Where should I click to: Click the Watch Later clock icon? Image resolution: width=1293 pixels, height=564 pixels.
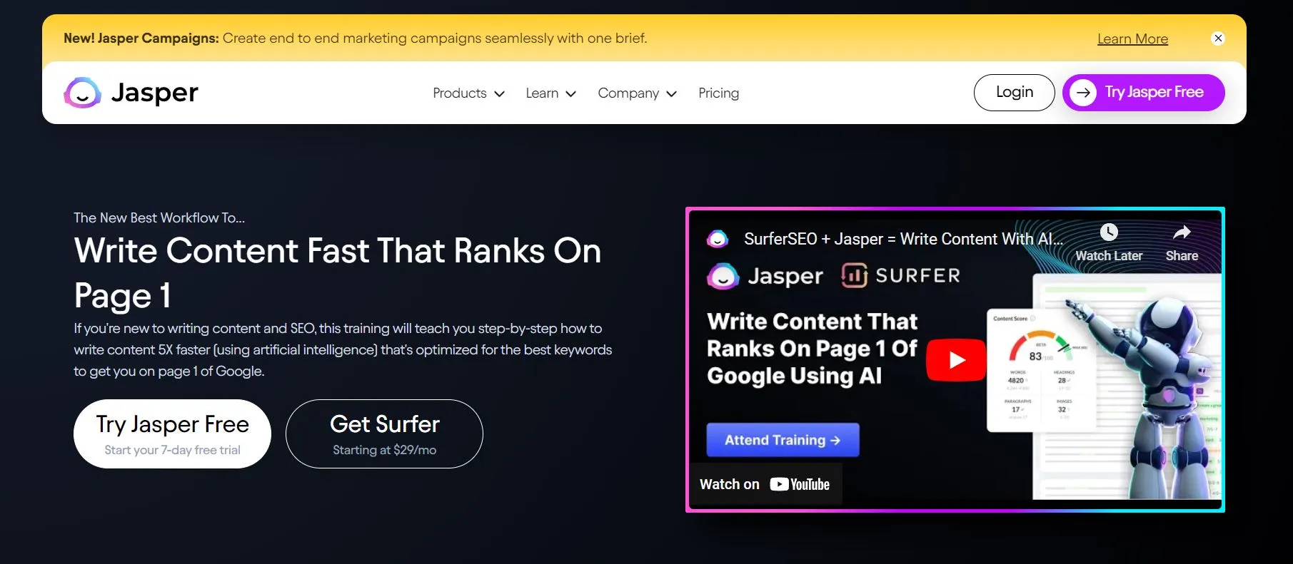(1109, 232)
